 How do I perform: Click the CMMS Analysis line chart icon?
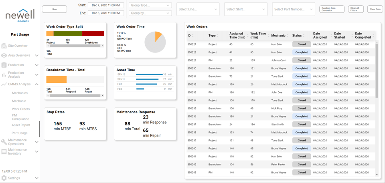pos(4,84)
